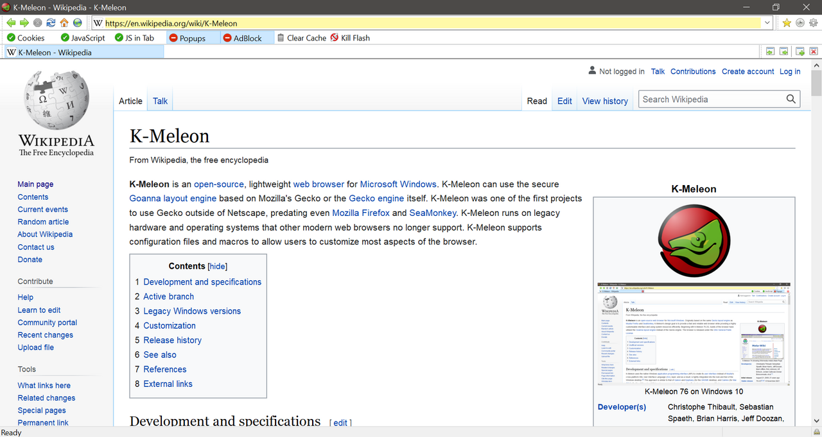Go to Main page in the sidebar
The image size is (822, 437).
pyautogui.click(x=35, y=184)
